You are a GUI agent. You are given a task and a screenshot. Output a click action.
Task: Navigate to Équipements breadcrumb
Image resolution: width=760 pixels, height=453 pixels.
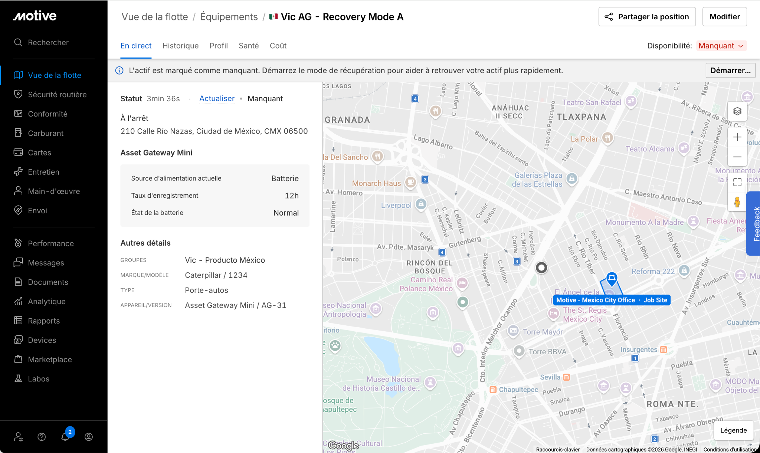pos(229,17)
